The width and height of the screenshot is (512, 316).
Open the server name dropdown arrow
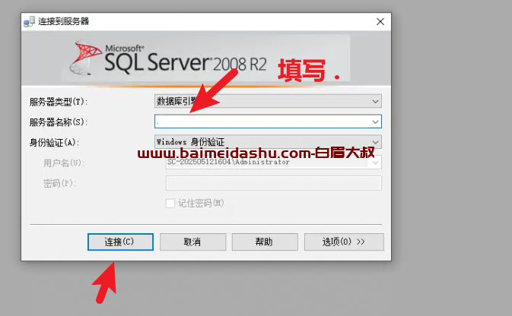click(x=376, y=122)
